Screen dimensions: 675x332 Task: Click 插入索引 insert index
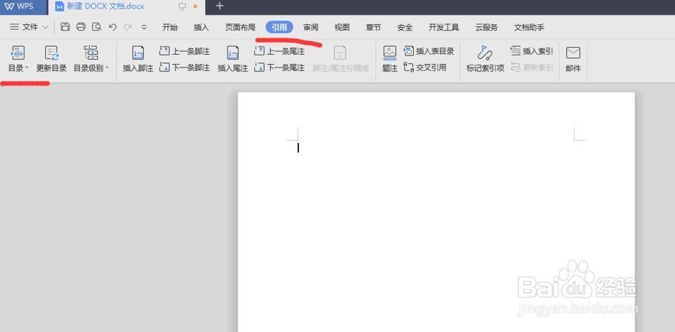(x=532, y=51)
